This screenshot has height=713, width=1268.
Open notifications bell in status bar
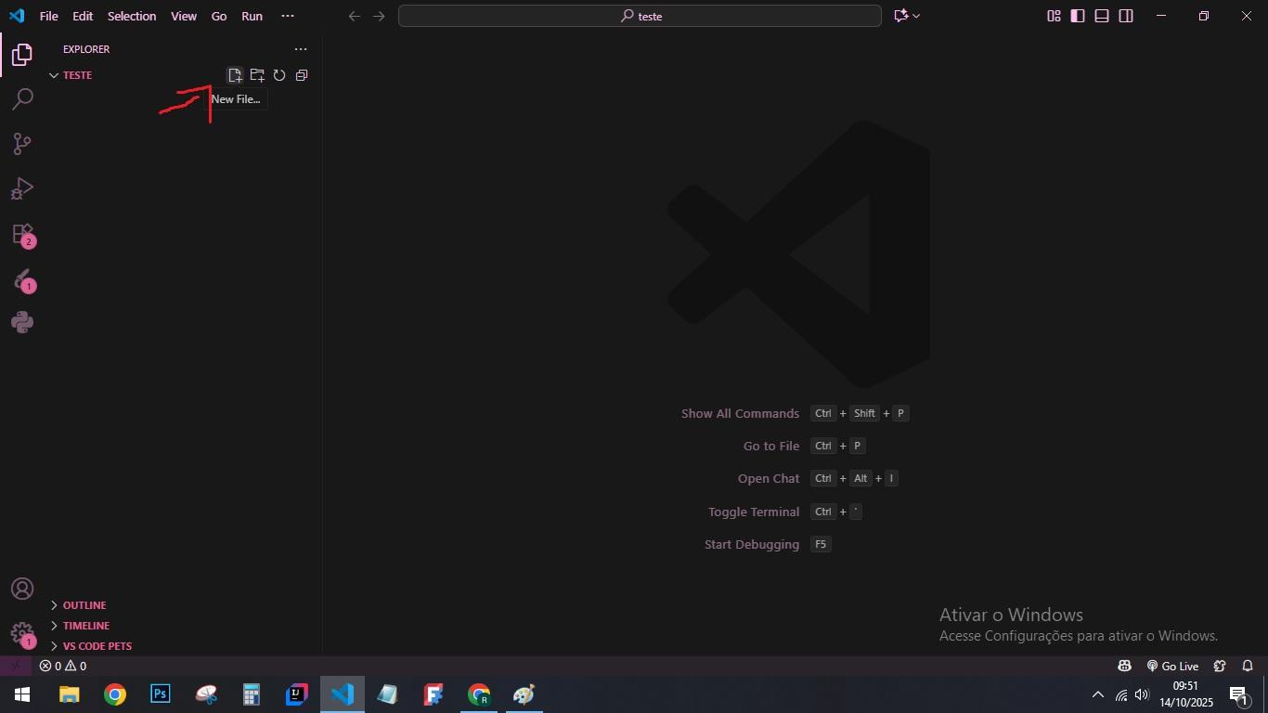pos(1248,666)
